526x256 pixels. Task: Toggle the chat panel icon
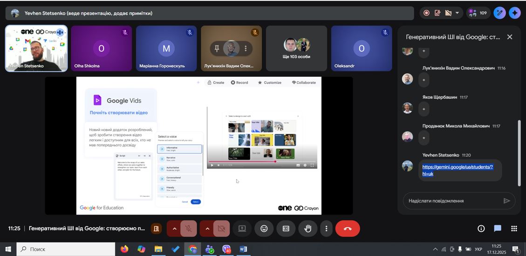tap(498, 228)
